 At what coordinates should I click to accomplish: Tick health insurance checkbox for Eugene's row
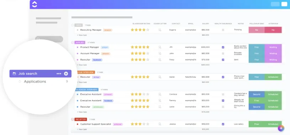pos(223,30)
